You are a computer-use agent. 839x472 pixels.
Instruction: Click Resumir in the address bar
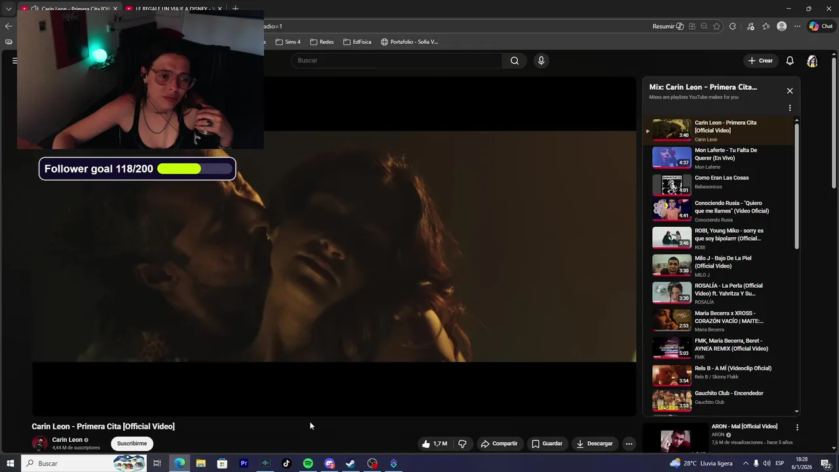click(668, 26)
